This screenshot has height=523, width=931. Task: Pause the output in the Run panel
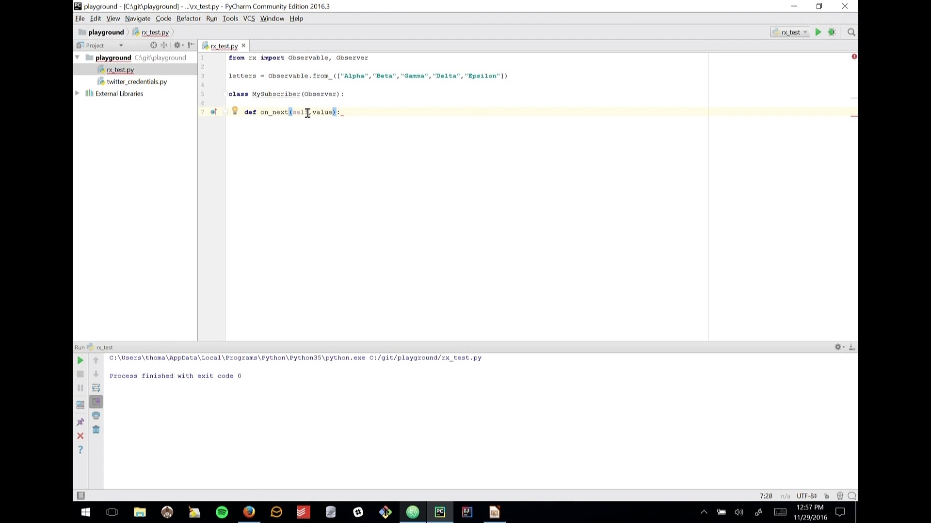tap(80, 388)
